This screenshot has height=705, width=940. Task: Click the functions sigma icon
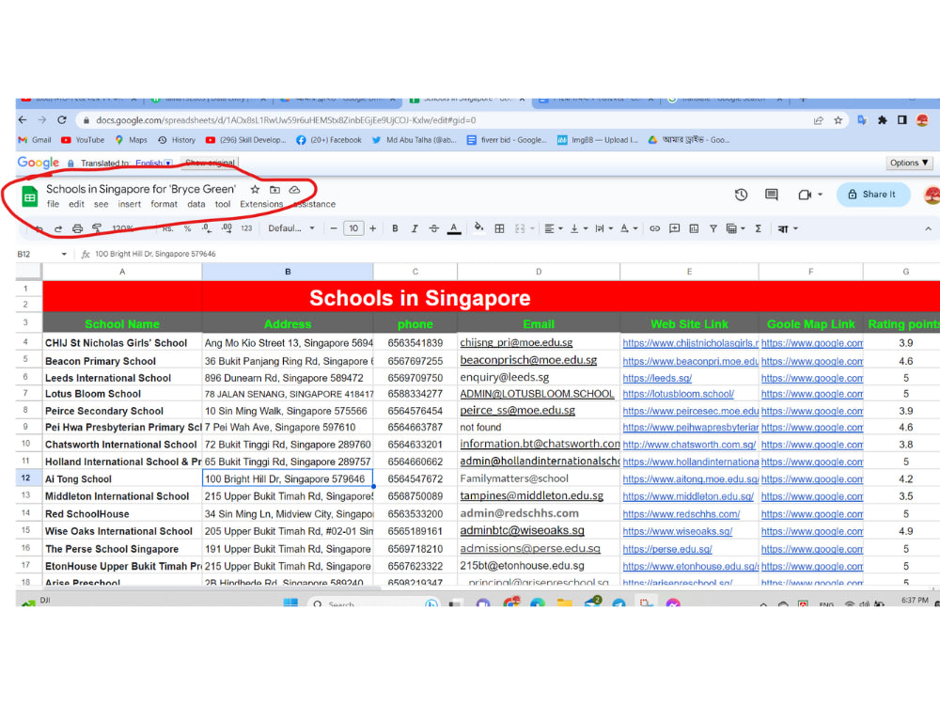[x=759, y=228]
